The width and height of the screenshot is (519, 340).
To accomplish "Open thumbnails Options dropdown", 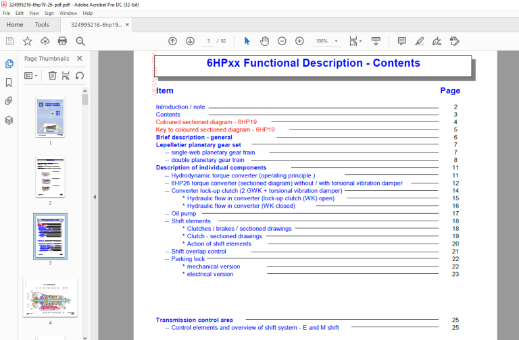I will [x=31, y=76].
